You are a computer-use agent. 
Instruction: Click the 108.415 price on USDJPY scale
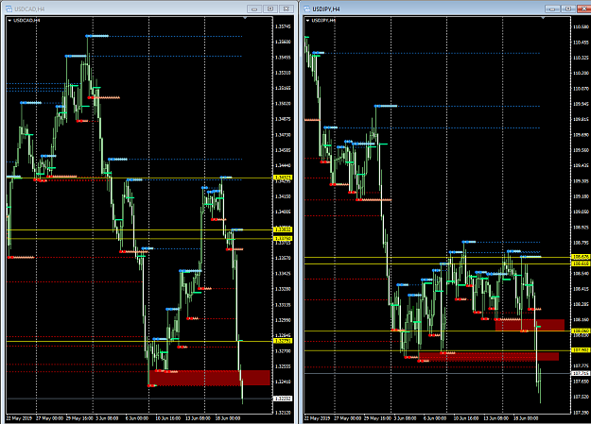click(581, 289)
